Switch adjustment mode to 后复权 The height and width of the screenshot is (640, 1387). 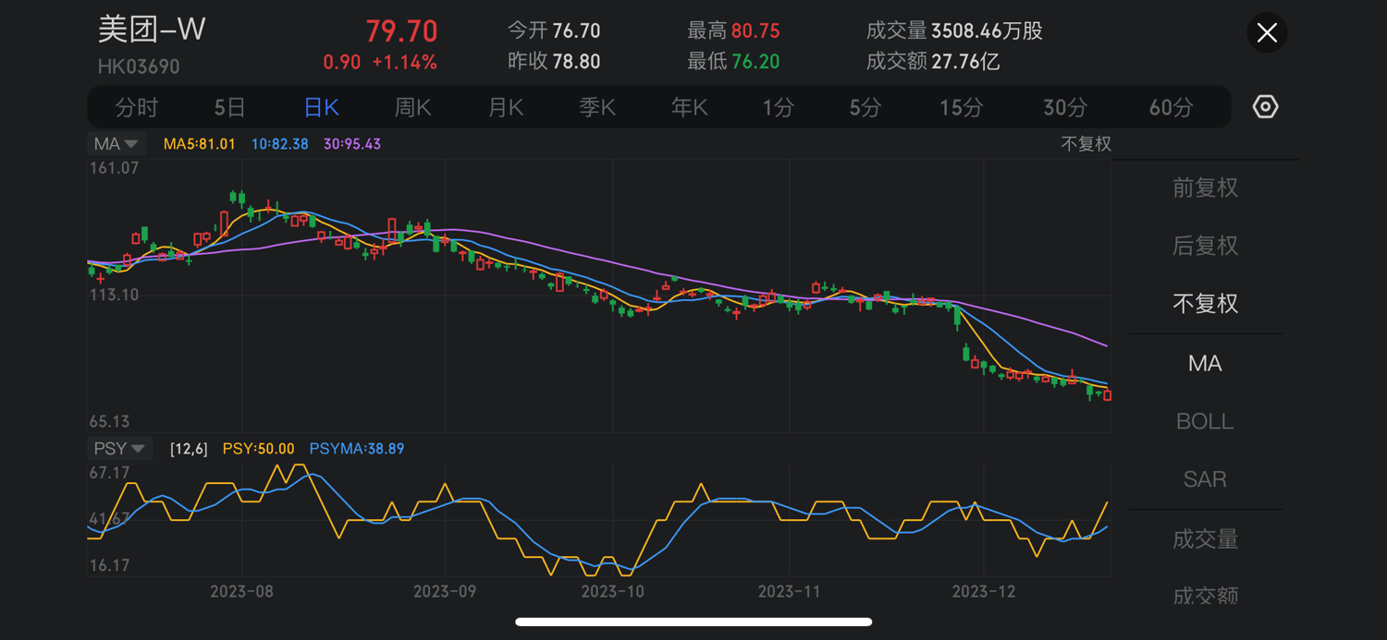tap(1204, 246)
